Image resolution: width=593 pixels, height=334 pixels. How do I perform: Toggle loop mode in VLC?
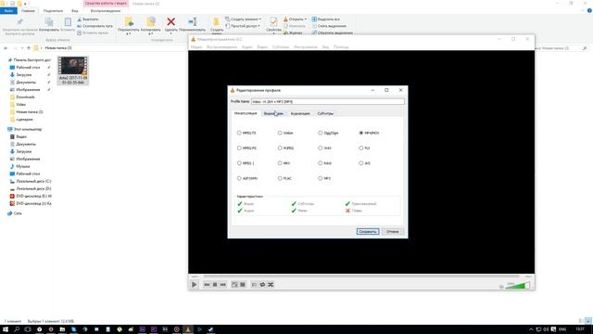click(x=262, y=285)
